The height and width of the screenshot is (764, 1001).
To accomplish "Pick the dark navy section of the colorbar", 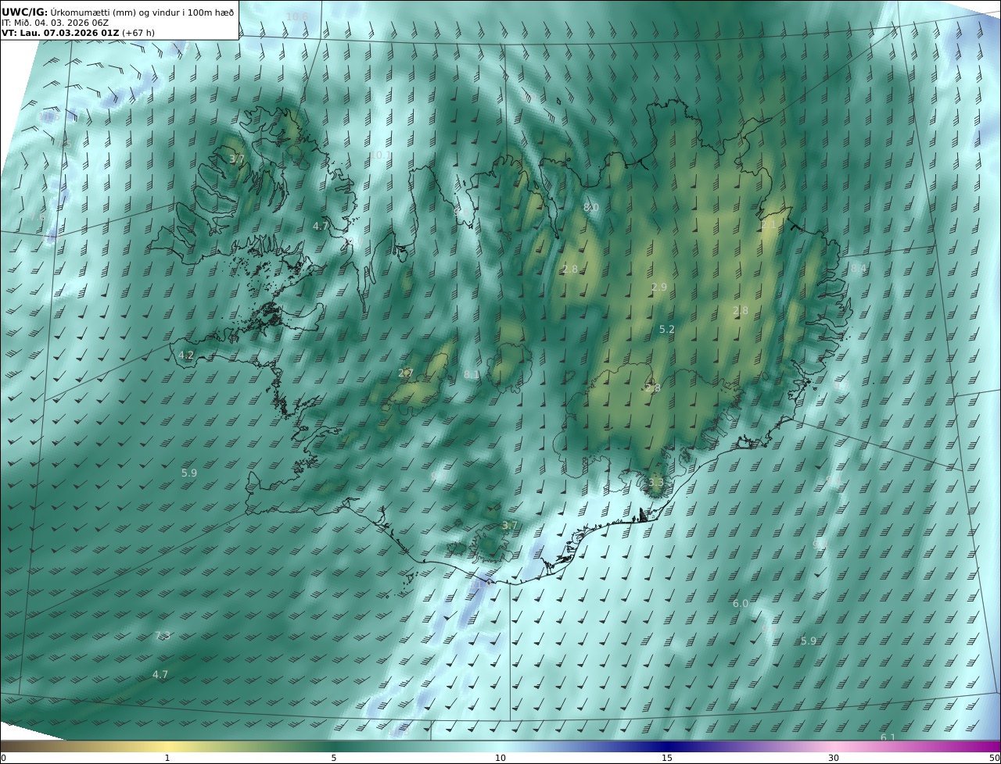I will coord(669,746).
